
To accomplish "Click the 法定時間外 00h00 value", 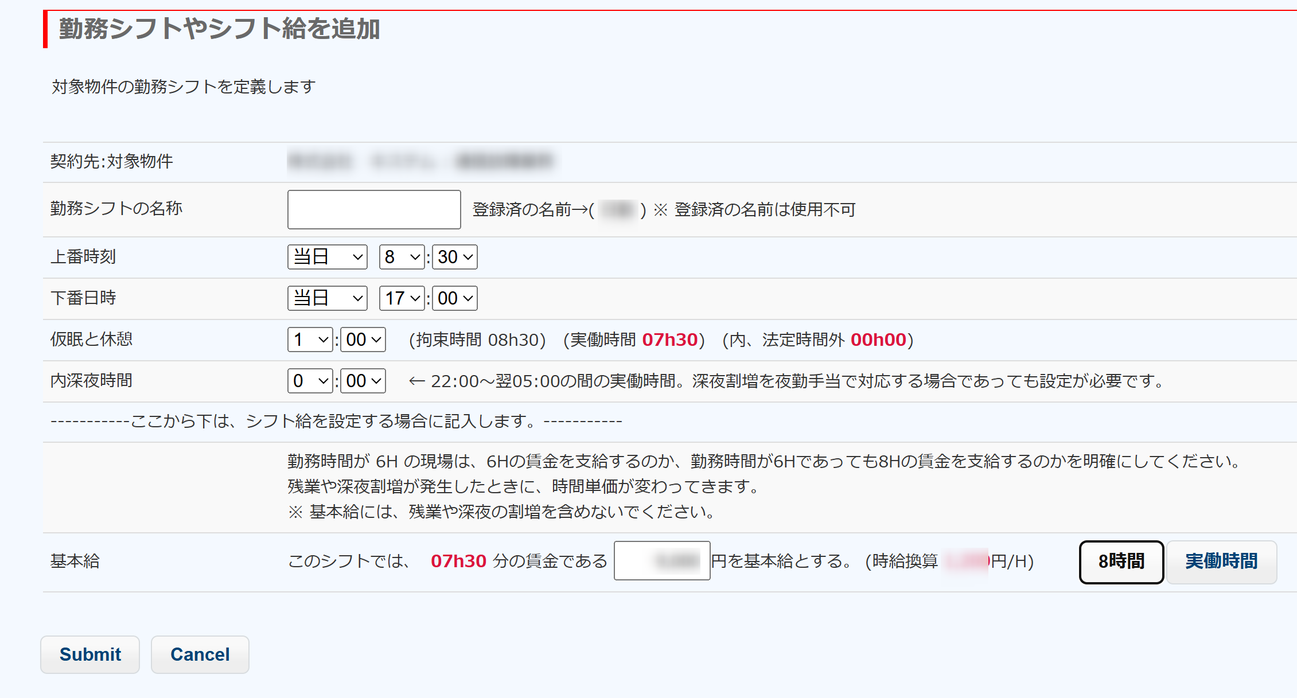I will coord(878,340).
